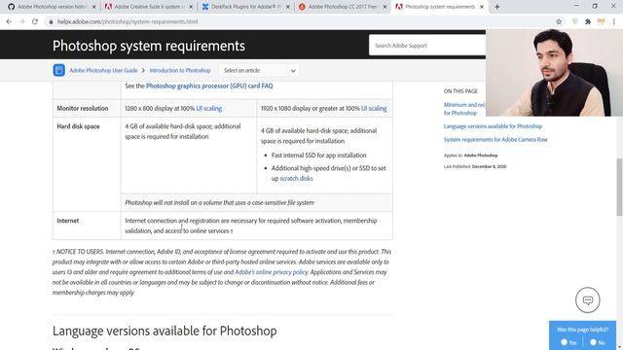Click the ON THIS PAGE sidebar heading
Image resolution: width=623 pixels, height=350 pixels.
click(460, 91)
